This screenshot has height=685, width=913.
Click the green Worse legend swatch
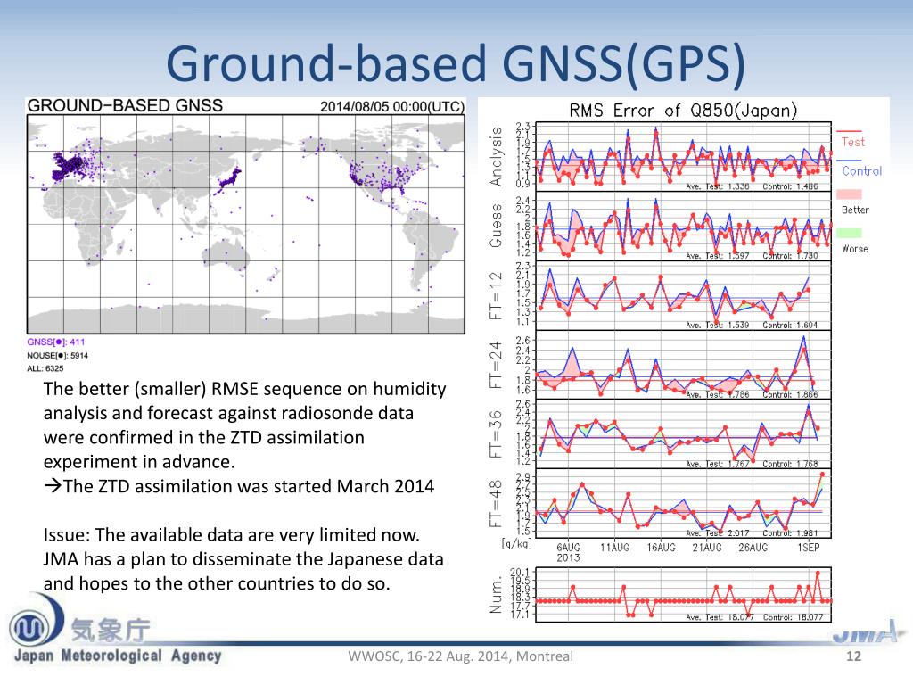pyautogui.click(x=849, y=233)
